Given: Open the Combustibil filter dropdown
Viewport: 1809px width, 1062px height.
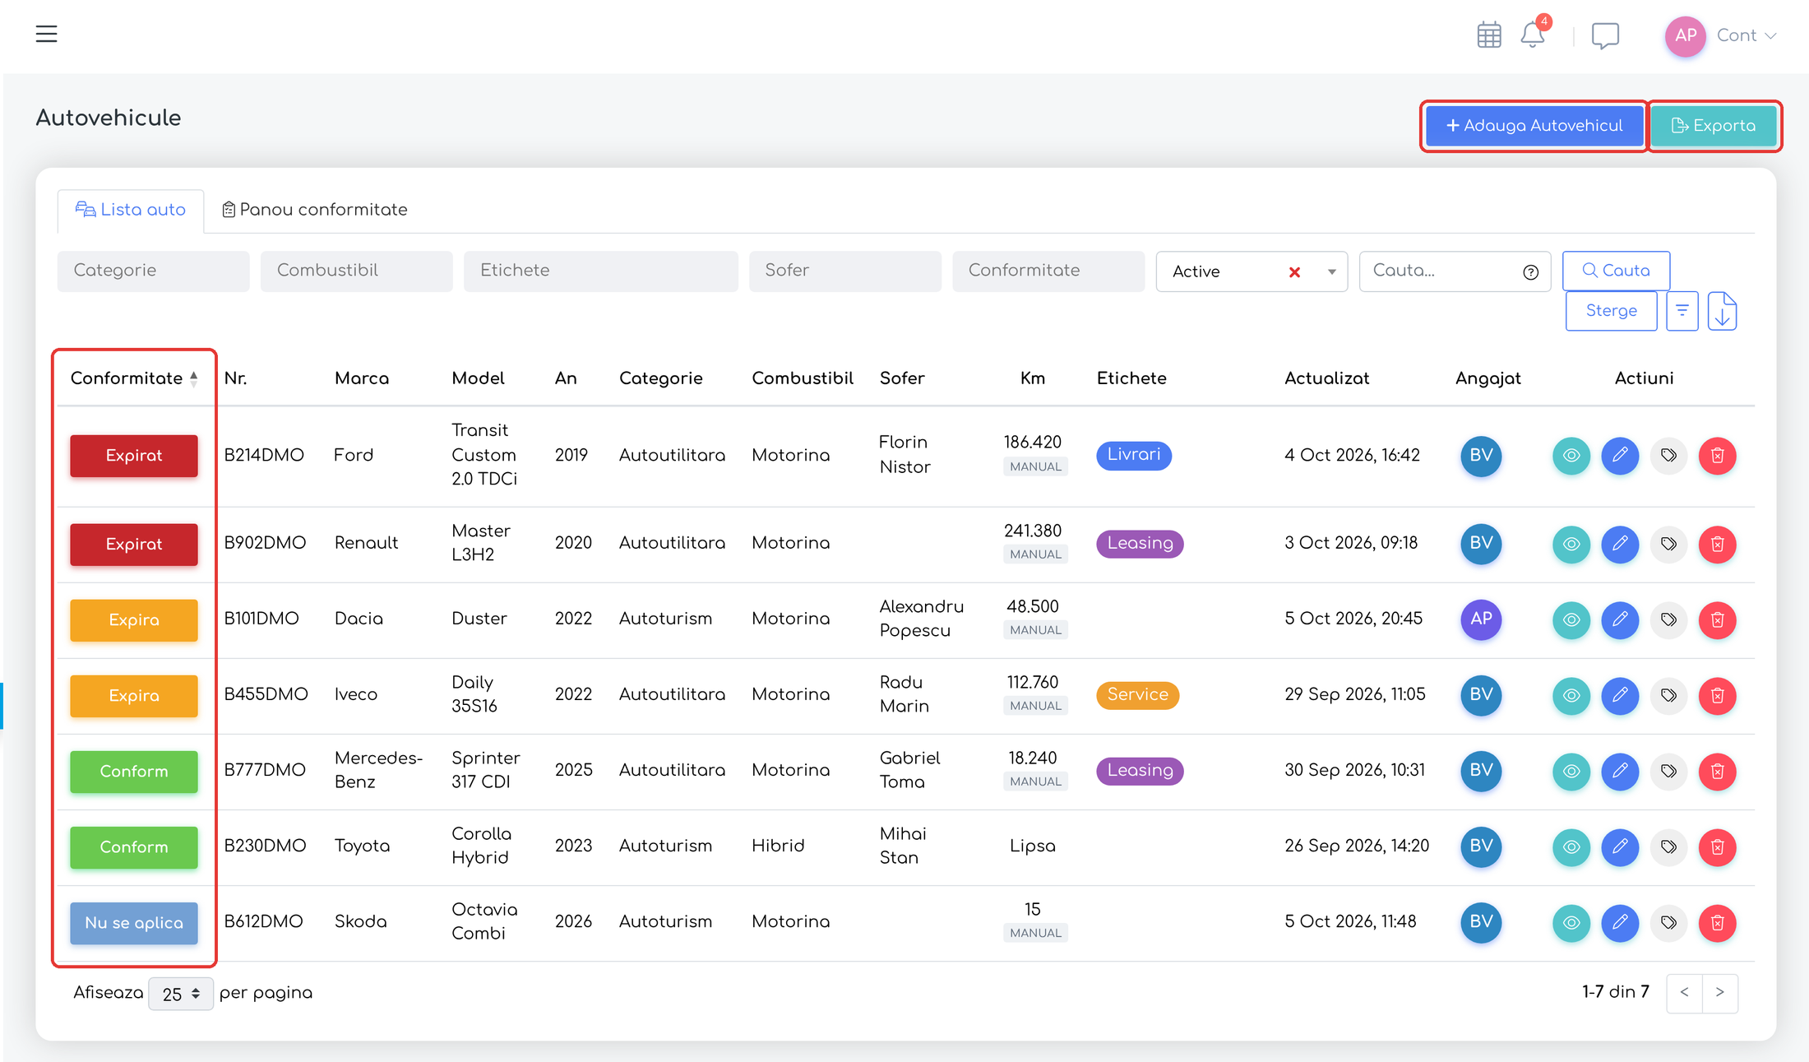Looking at the screenshot, I should 356,271.
